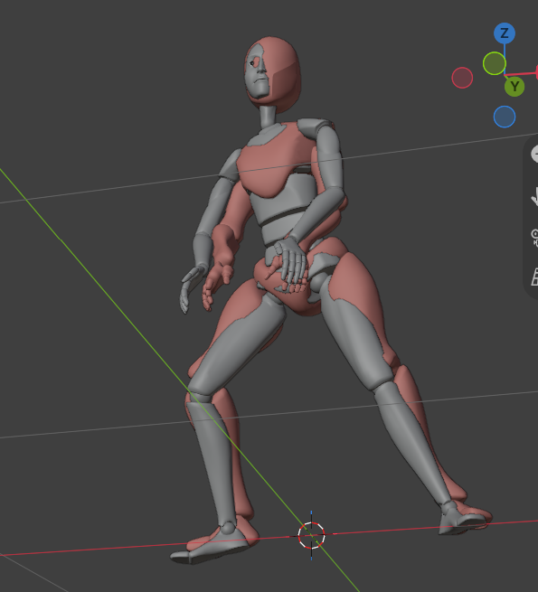Image resolution: width=538 pixels, height=592 pixels.
Task: Click the unlabeled green negative Y axis circle
Action: (x=495, y=63)
